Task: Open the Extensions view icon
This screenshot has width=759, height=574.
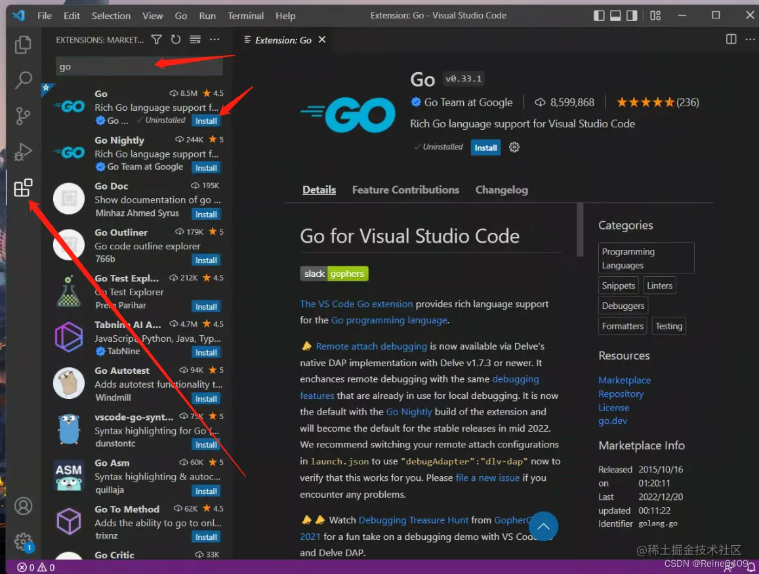Action: tap(23, 188)
